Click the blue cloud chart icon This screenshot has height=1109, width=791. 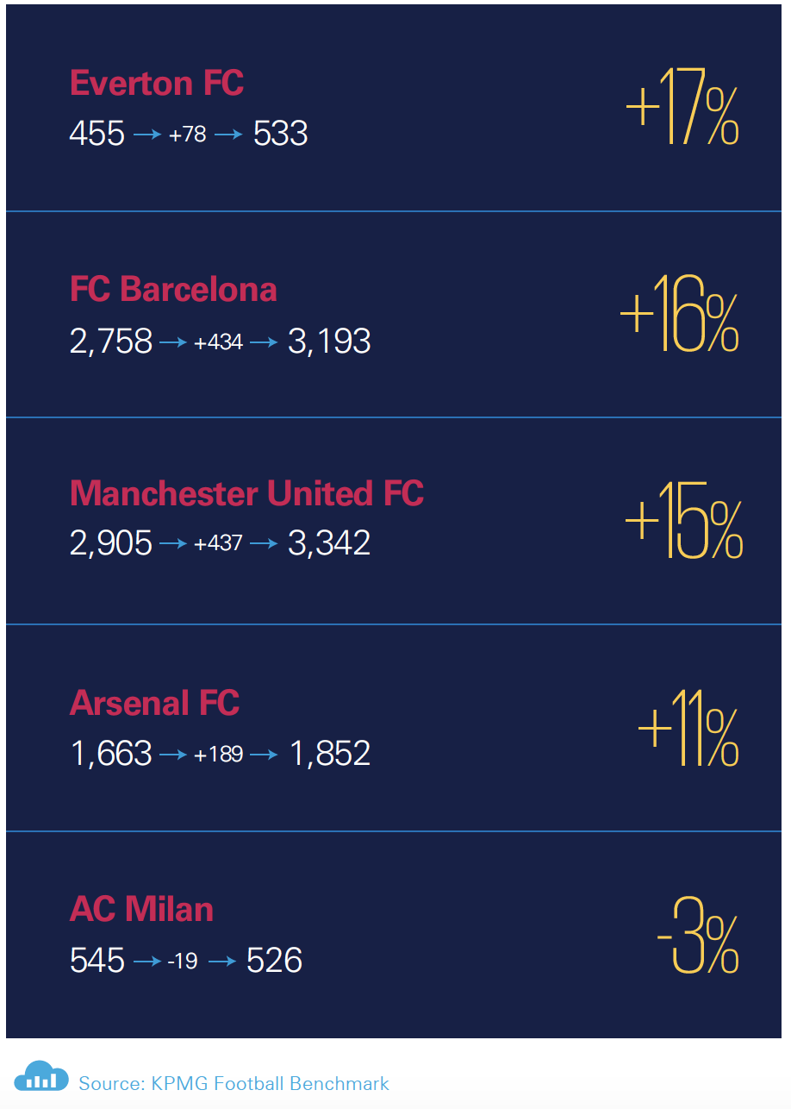point(40,1076)
